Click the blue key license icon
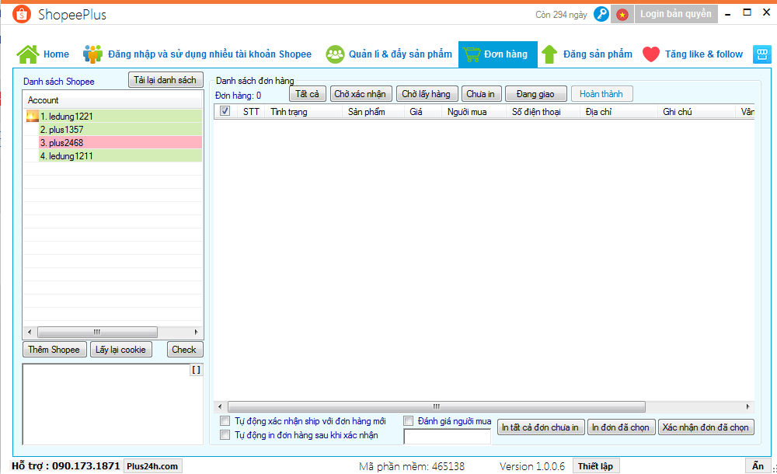Image resolution: width=777 pixels, height=474 pixels. click(601, 15)
